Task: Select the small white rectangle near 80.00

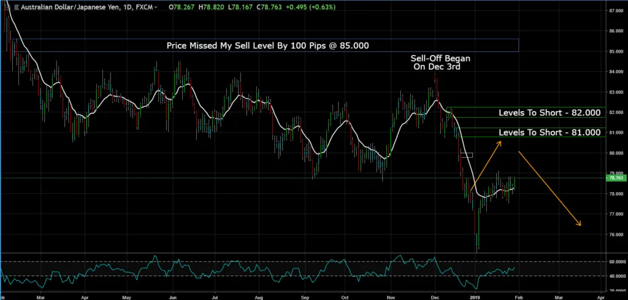Action: (x=467, y=155)
